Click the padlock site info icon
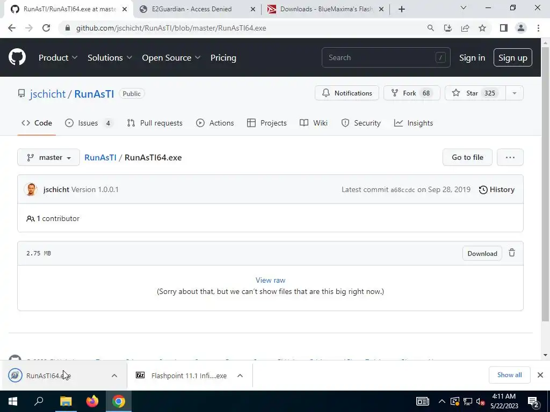 coord(67,28)
